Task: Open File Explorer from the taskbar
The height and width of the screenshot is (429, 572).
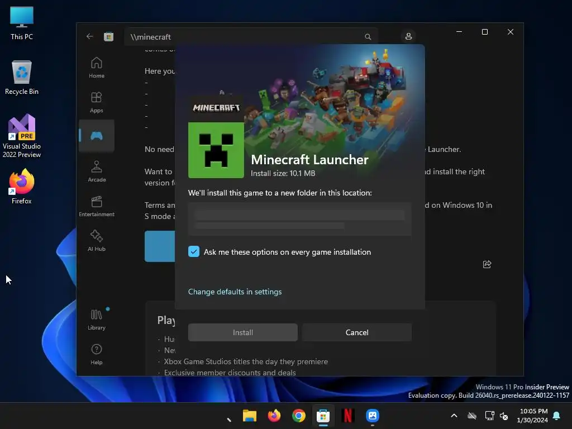Action: coord(250,416)
